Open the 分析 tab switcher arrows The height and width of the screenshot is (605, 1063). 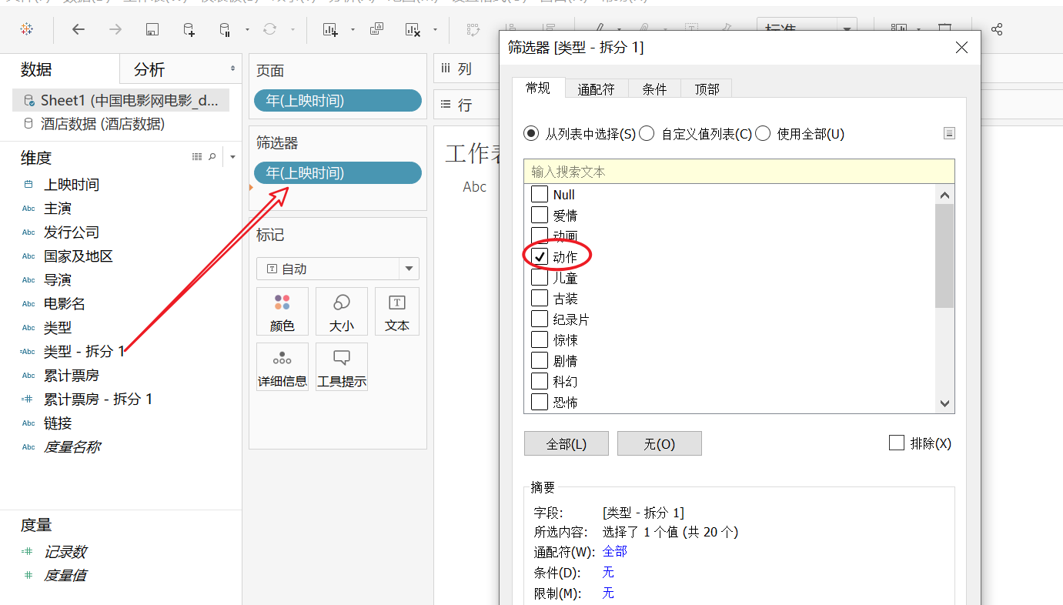(x=232, y=69)
